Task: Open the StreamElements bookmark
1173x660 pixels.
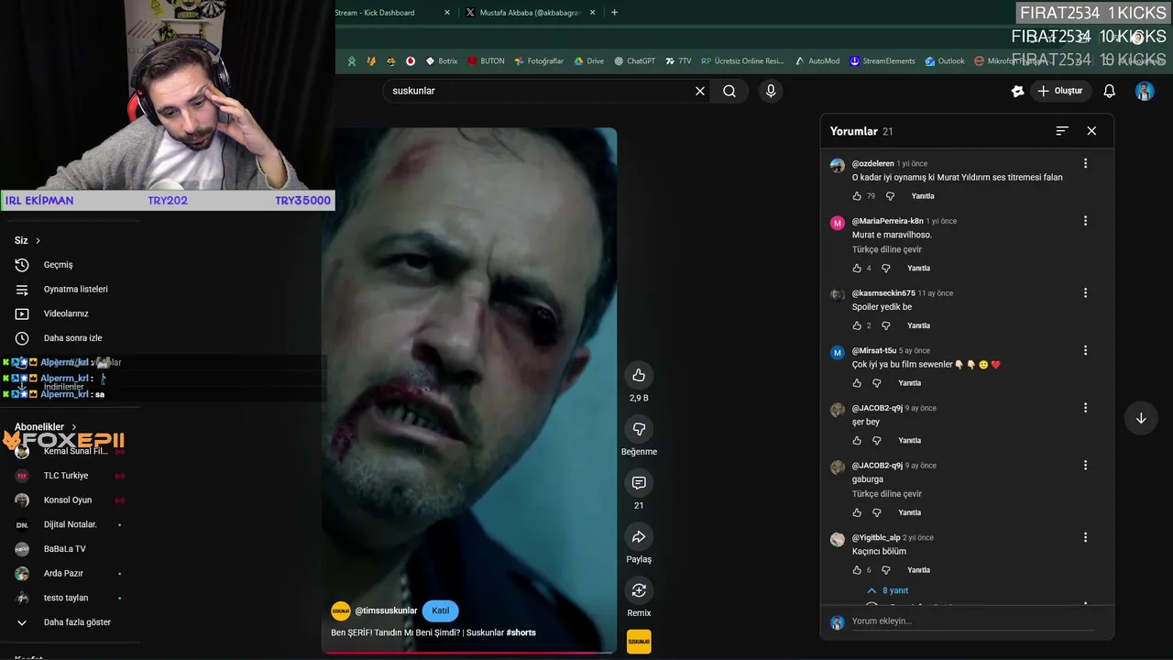Action: tap(882, 61)
